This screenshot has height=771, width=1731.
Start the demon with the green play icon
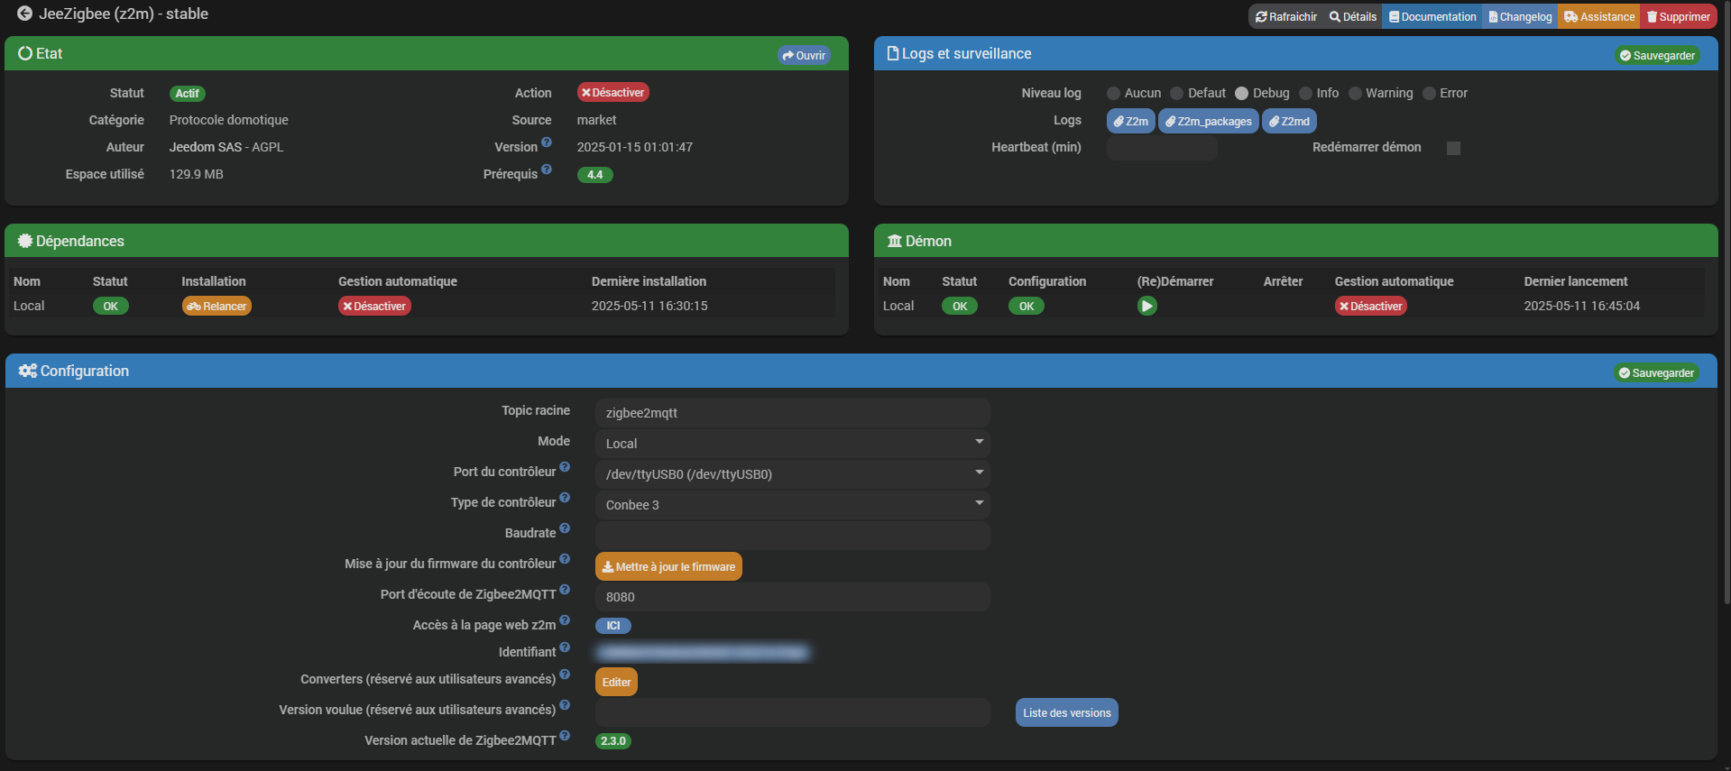(1146, 306)
